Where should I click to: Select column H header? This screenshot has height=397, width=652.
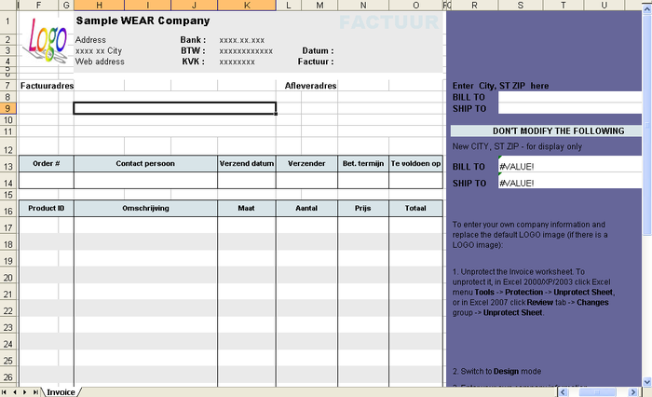click(x=99, y=5)
